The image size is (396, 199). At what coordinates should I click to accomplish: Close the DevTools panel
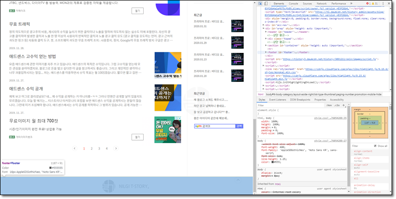(x=389, y=3)
